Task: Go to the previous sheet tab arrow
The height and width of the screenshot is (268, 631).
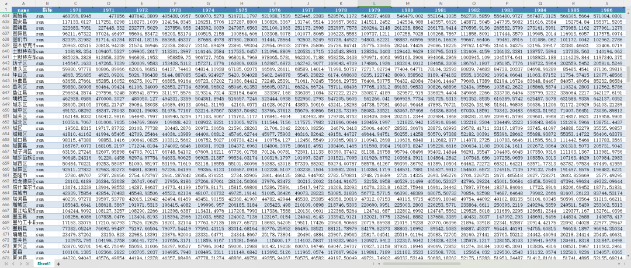Action: click(13, 264)
